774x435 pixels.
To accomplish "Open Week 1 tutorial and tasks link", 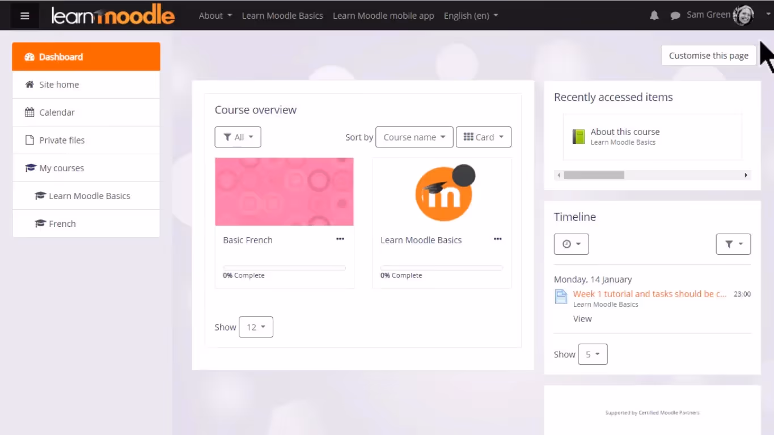I will tap(650, 294).
